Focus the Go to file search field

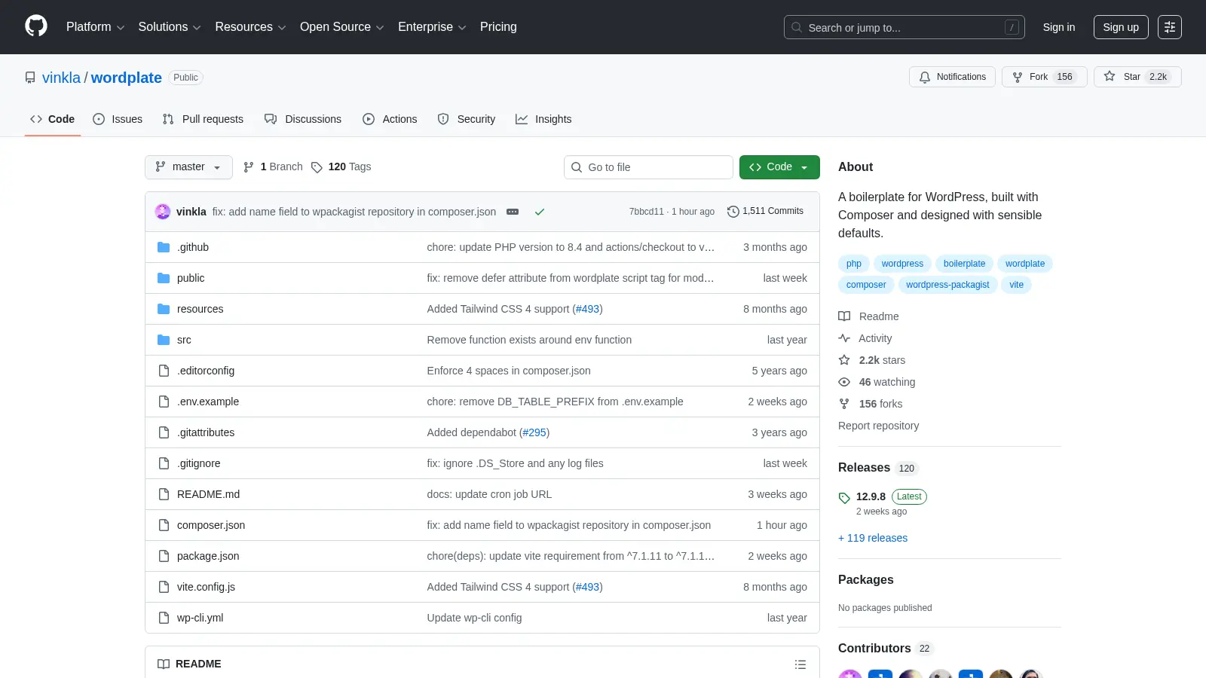tap(648, 167)
